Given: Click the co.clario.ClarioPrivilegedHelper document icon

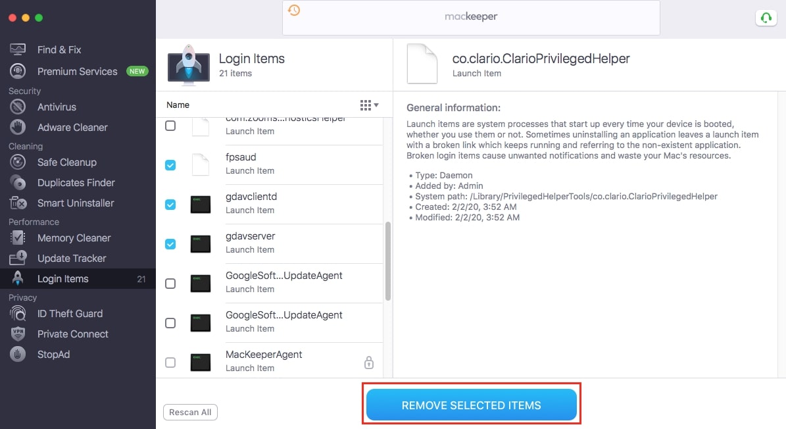Looking at the screenshot, I should (422, 64).
